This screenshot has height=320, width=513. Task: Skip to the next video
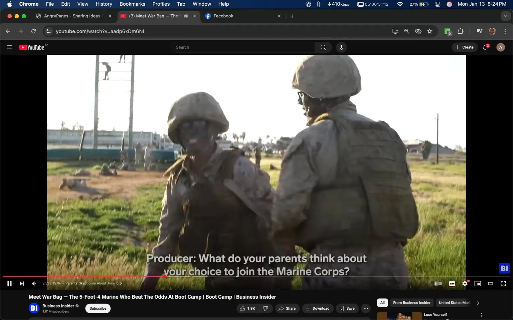pos(21,283)
